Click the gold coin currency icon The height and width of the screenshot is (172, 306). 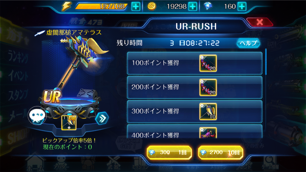pos(152,6)
